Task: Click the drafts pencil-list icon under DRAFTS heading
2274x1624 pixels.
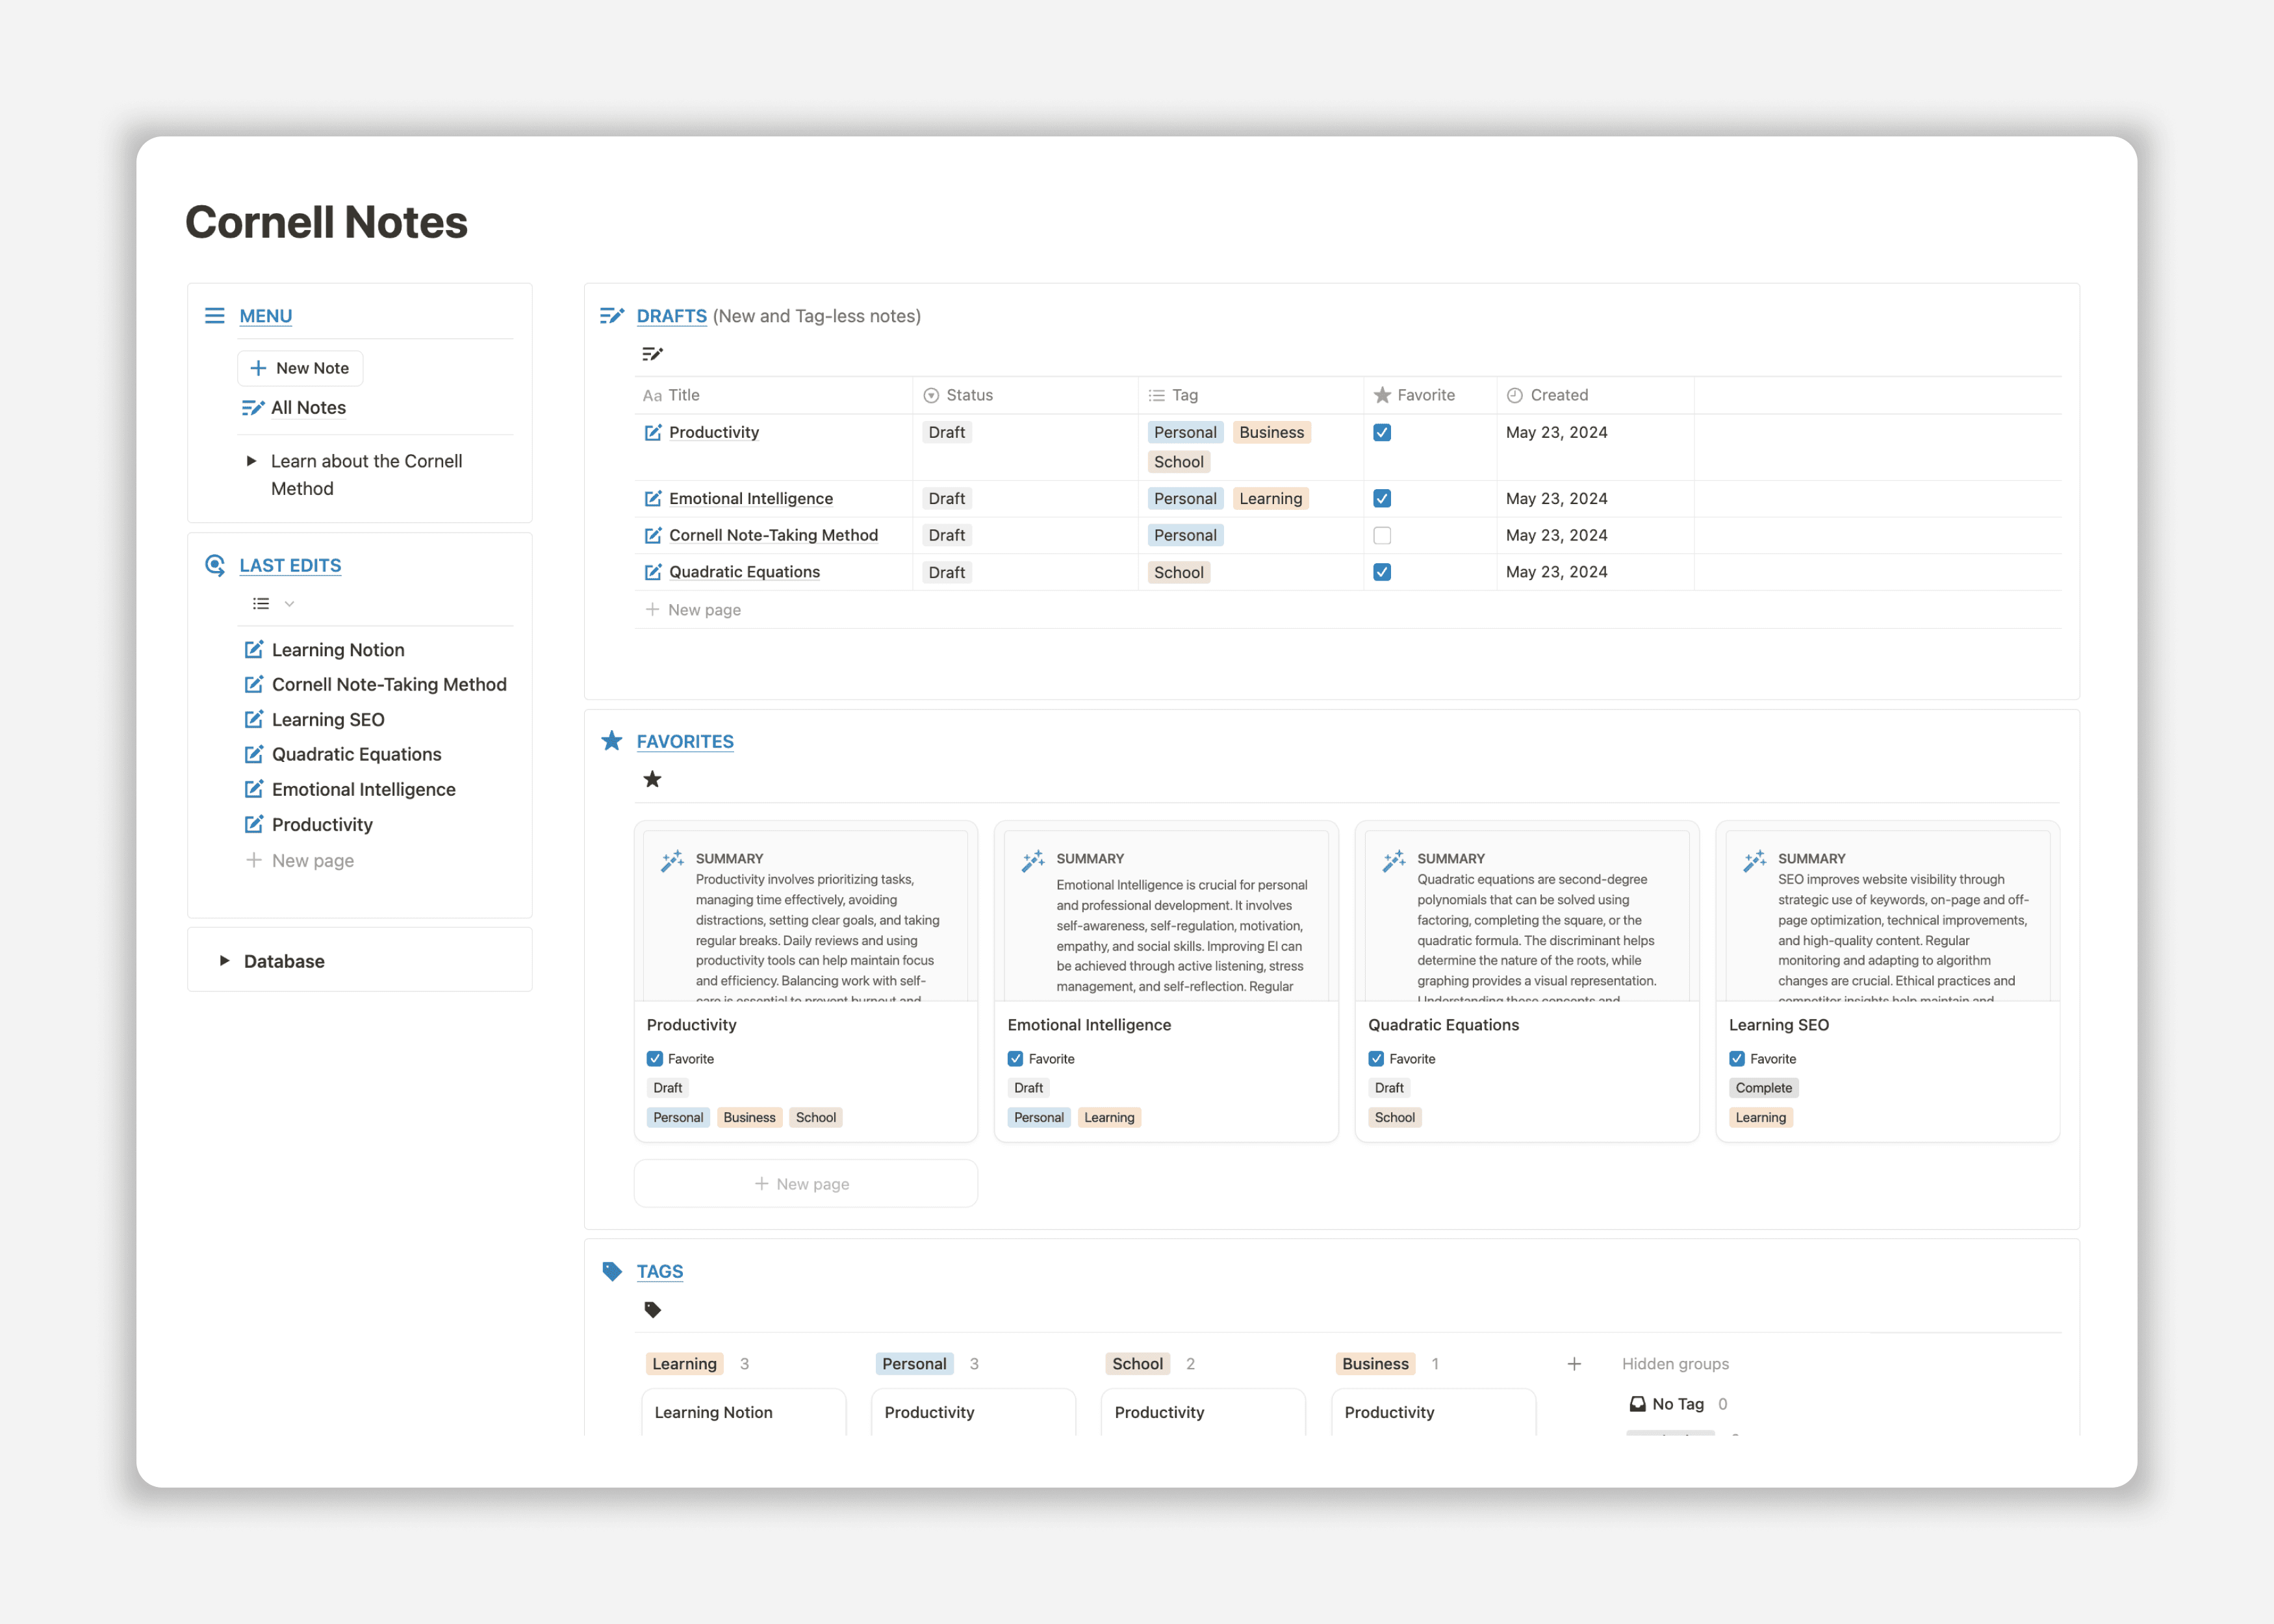Action: pyautogui.click(x=653, y=353)
